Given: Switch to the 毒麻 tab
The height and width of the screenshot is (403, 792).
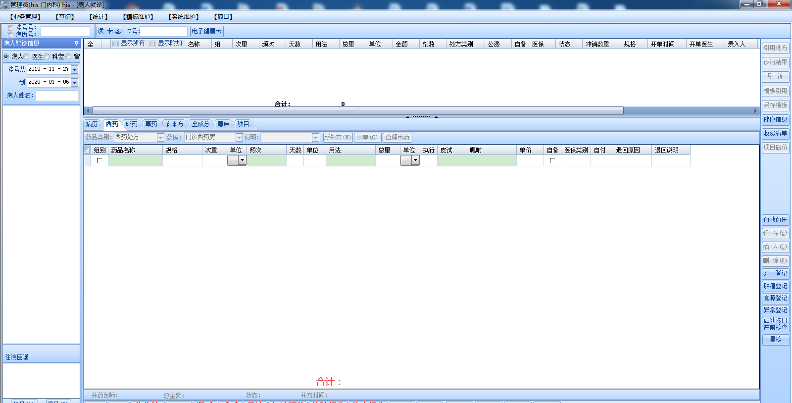Looking at the screenshot, I should point(223,124).
